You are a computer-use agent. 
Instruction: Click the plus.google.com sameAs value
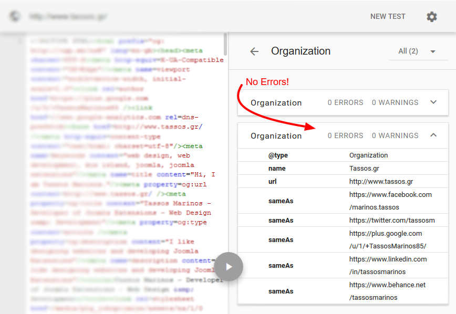point(388,239)
